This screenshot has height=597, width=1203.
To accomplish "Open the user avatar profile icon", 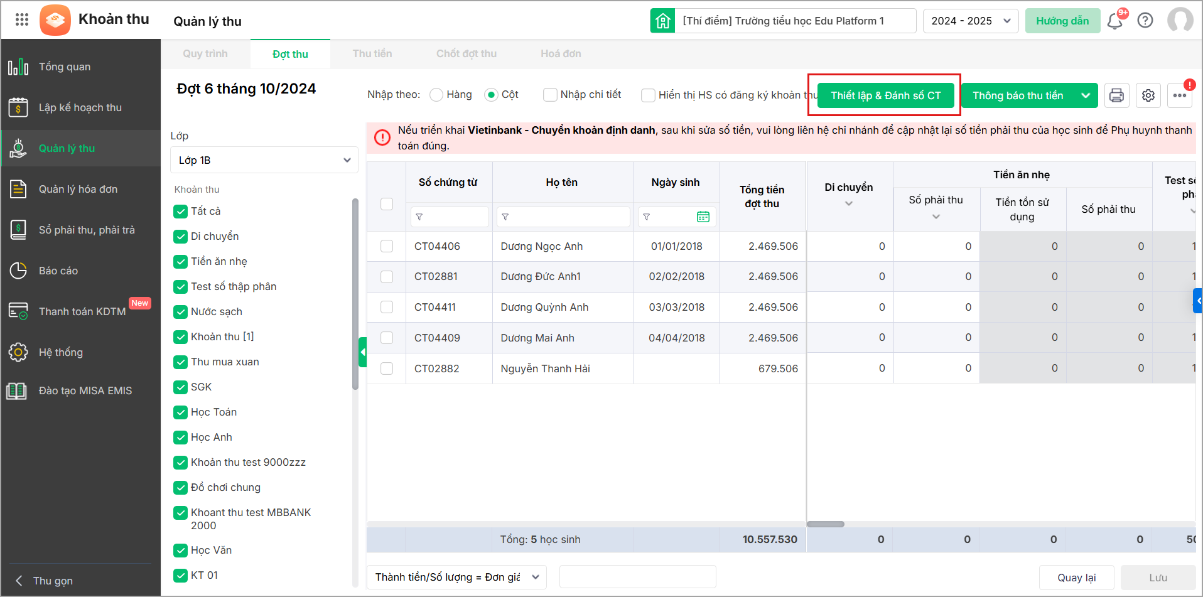I will click(1180, 21).
